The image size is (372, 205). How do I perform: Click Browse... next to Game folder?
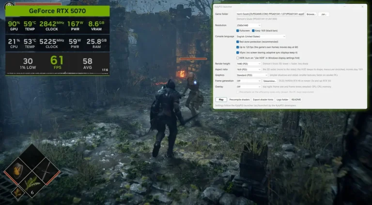311,14
